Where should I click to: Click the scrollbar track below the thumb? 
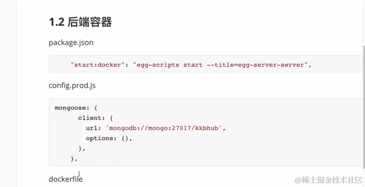[364, 177]
